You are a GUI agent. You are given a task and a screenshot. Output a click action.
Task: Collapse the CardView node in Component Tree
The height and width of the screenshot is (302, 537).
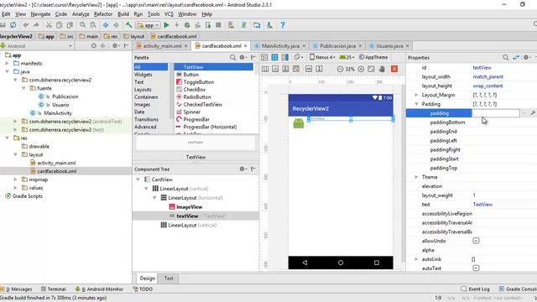point(138,180)
